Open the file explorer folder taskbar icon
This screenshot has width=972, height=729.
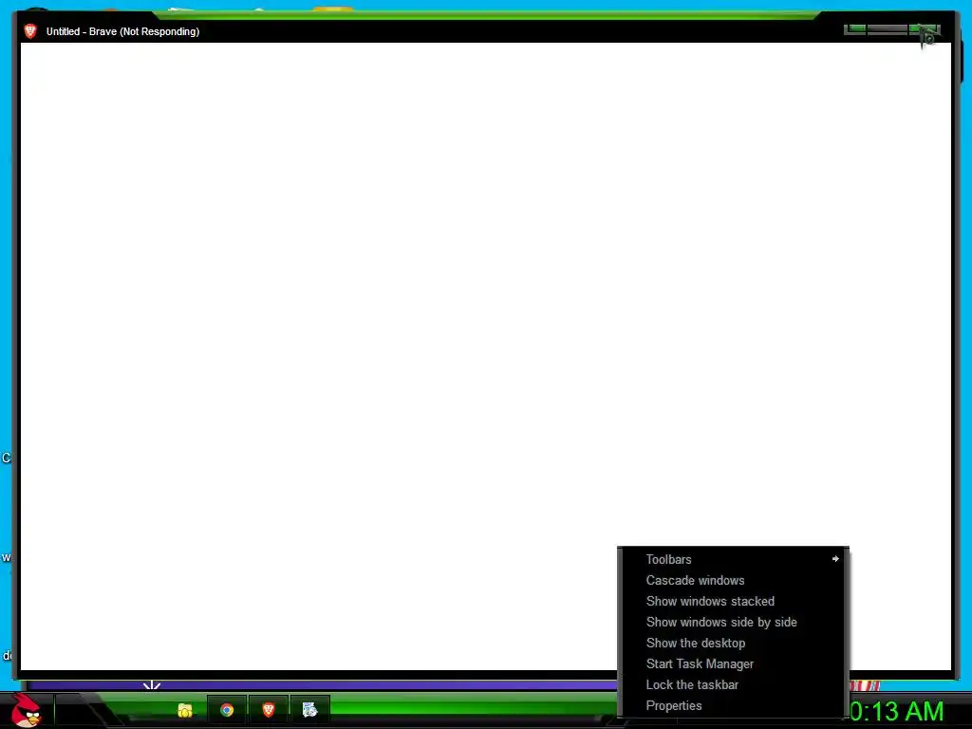[x=185, y=710]
